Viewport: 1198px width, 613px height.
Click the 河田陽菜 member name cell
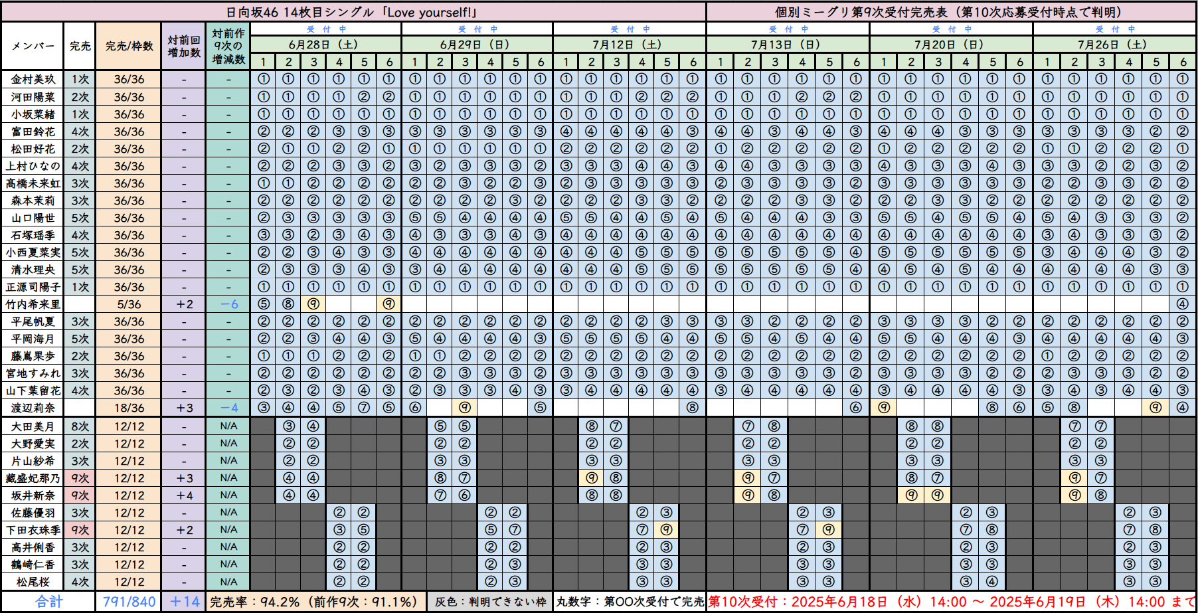pos(33,97)
